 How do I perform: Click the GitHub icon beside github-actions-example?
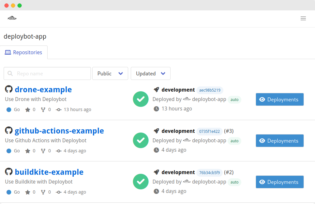pyautogui.click(x=9, y=130)
